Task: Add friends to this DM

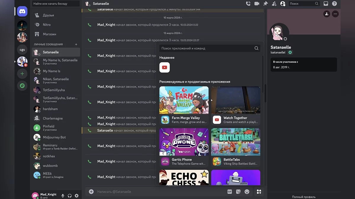Action: 274,4
